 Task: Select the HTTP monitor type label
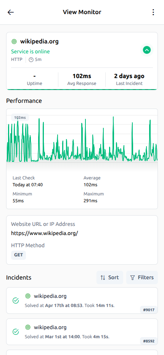17,60
